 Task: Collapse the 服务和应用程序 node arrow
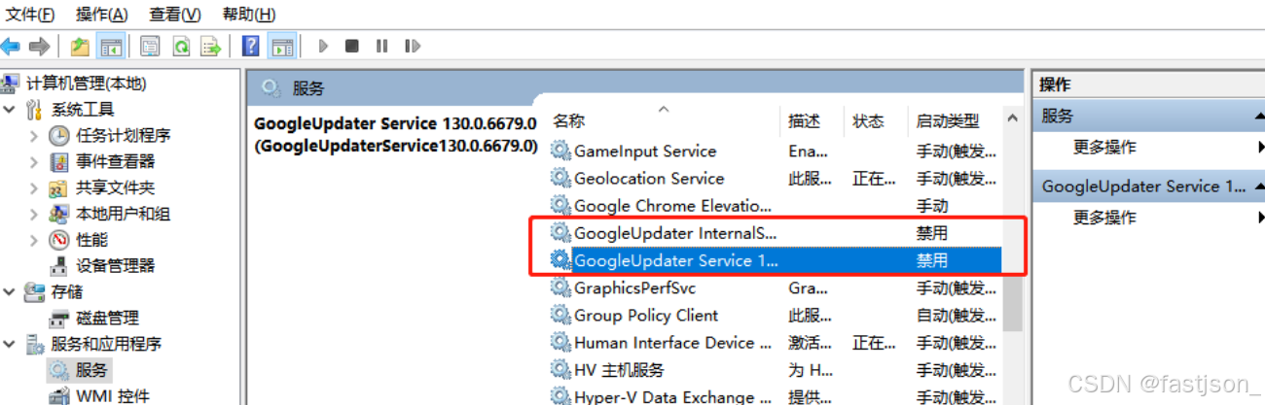coord(10,345)
